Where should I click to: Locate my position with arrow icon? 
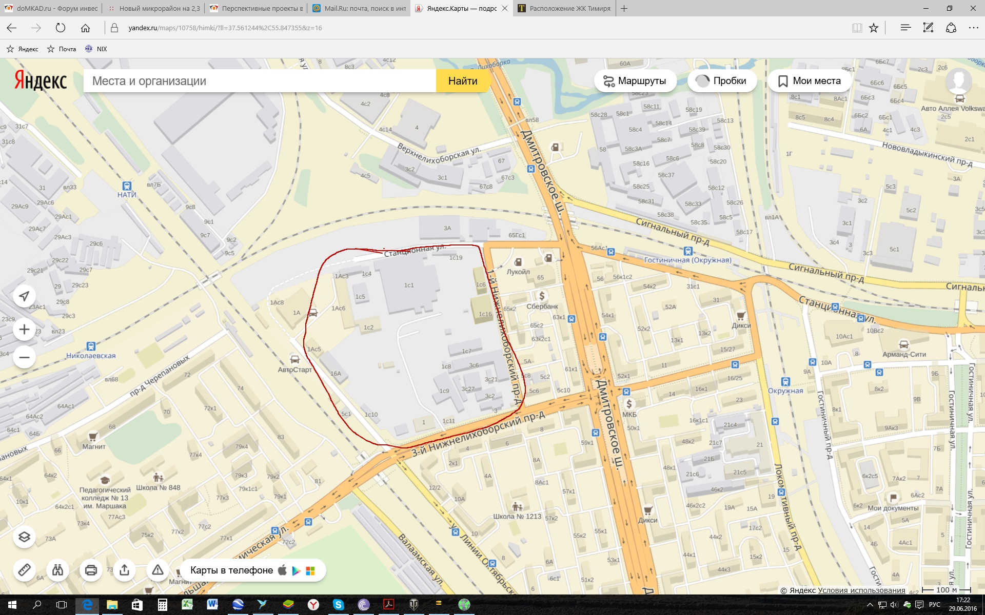(x=24, y=296)
